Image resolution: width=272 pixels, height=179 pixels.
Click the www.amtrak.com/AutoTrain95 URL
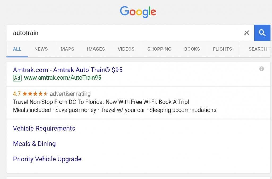62,78
